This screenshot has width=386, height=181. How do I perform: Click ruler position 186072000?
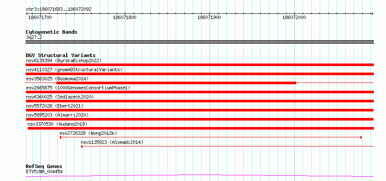pyautogui.click(x=294, y=17)
